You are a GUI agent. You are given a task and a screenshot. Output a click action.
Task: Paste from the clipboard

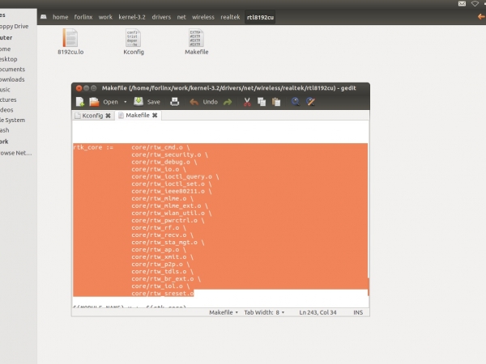(x=275, y=102)
